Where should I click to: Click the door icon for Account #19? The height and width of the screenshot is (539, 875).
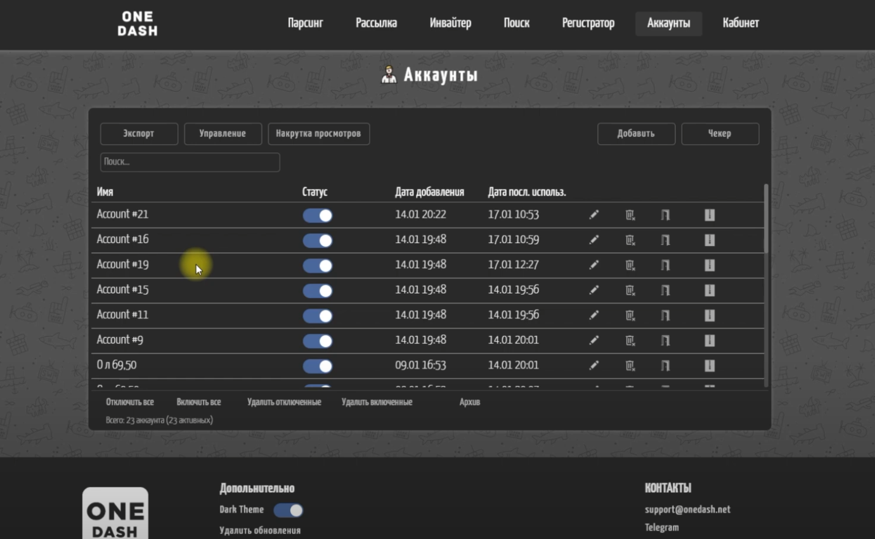(665, 265)
